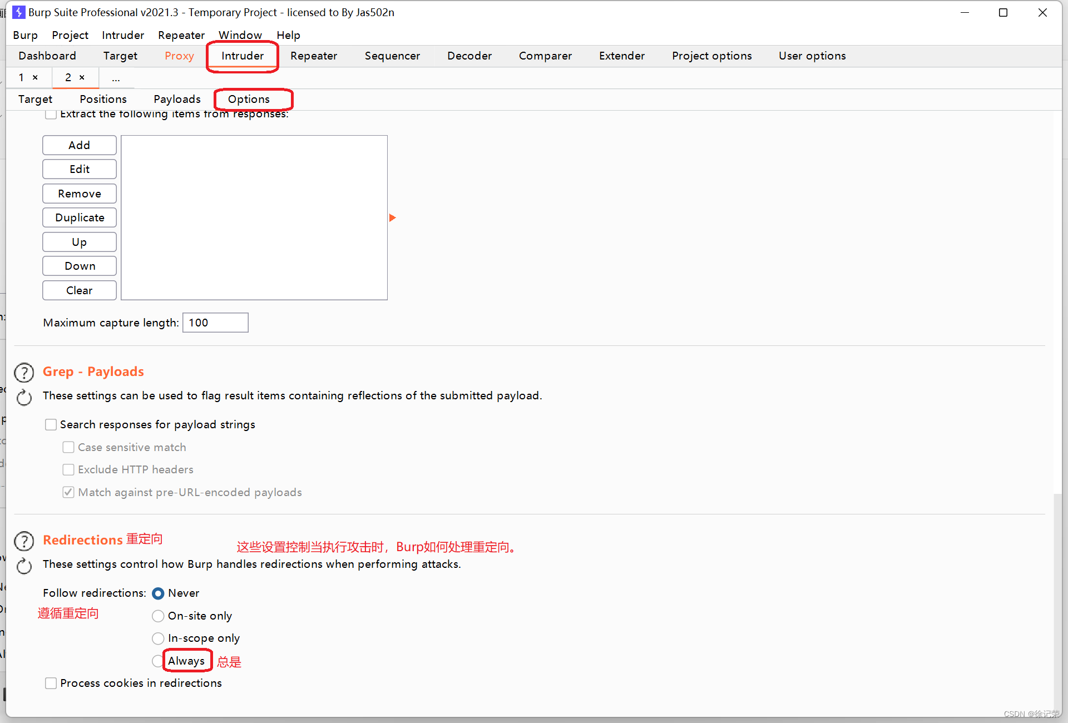The width and height of the screenshot is (1068, 723).
Task: Toggle Match against pre-URL-encoded payloads
Action: [x=68, y=492]
